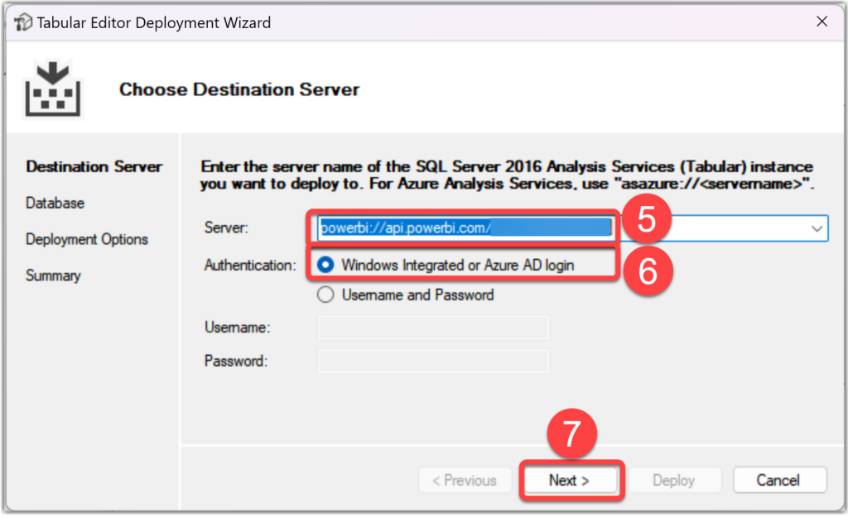Click the deployment wizard header icon
The height and width of the screenshot is (518, 848).
[x=52, y=89]
